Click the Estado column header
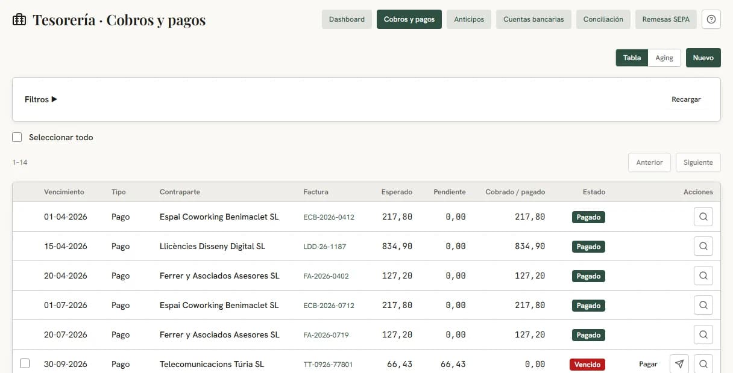Image resolution: width=733 pixels, height=373 pixels. [x=594, y=192]
